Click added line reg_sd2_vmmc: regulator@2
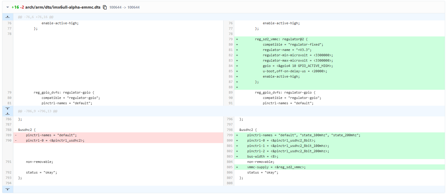The image size is (446, 194). click(281, 39)
